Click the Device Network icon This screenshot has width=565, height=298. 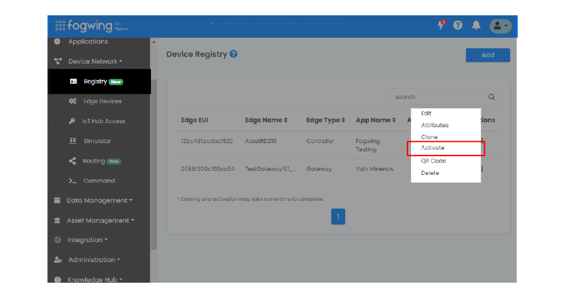click(58, 61)
